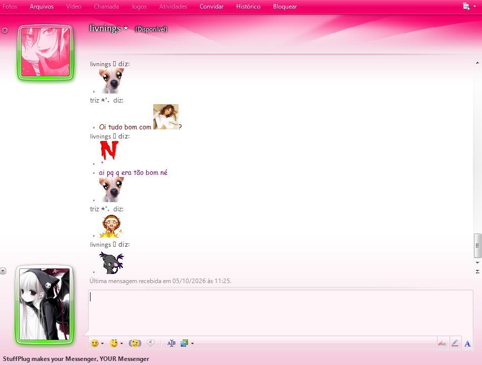
Task: Click the '(Disponível)' status text
Action: pos(151,29)
